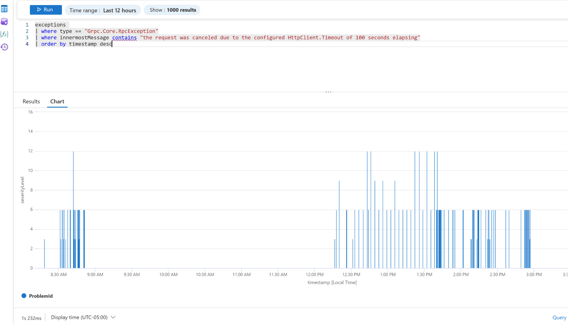Open the Functions fx sidebar icon
Viewport: 572px width, 326px height.
(x=4, y=34)
